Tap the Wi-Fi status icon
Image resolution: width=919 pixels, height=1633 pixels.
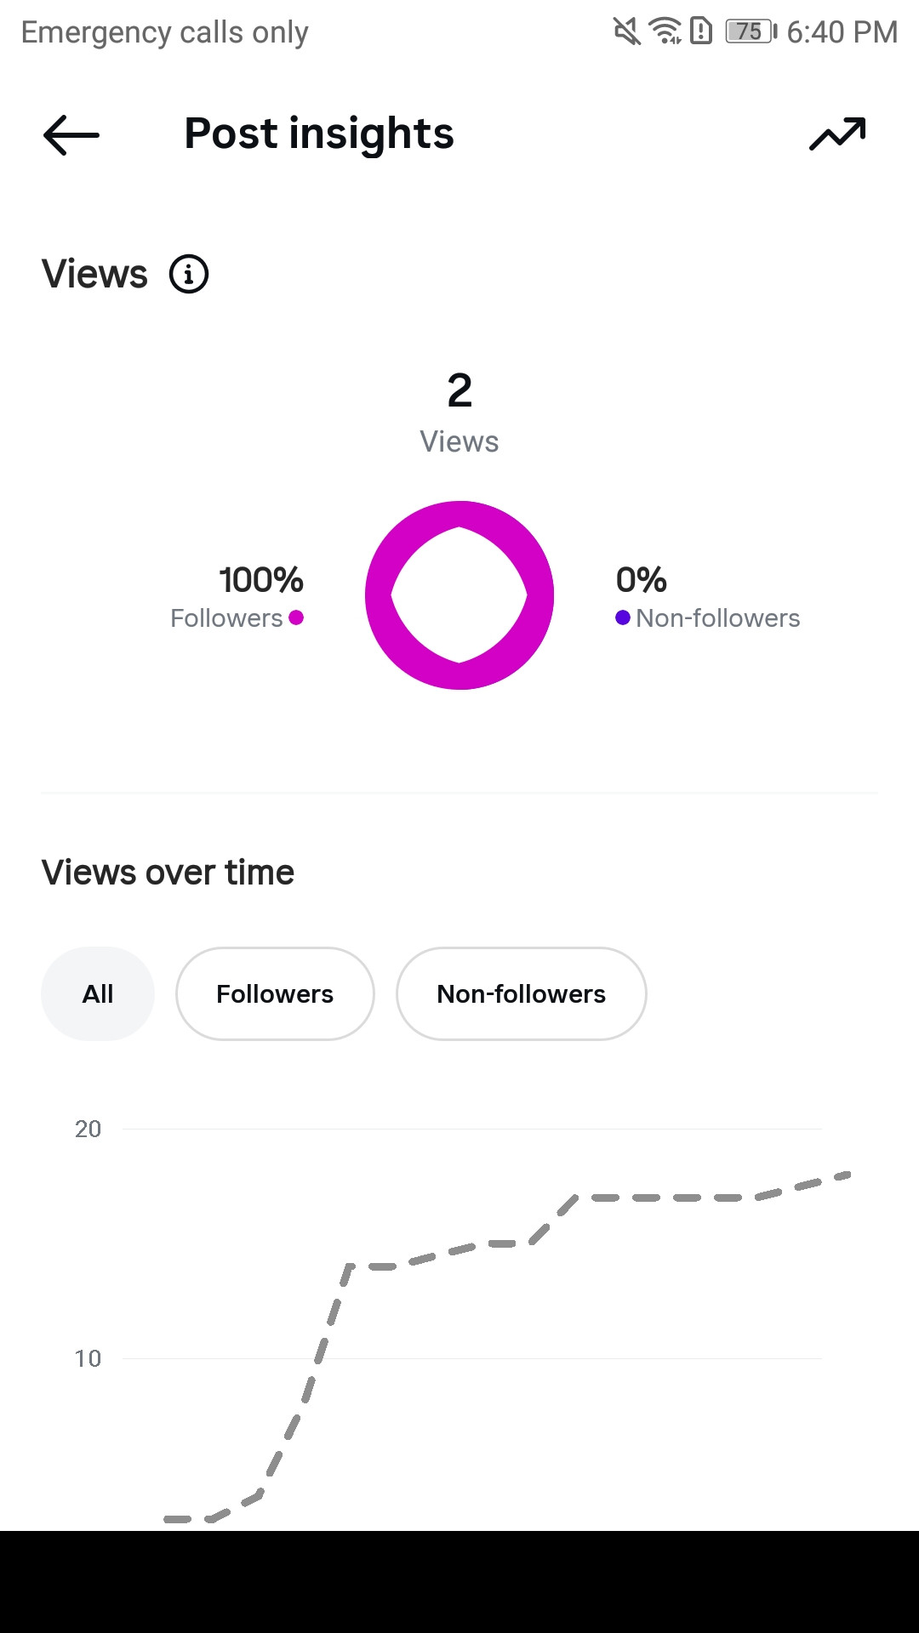click(x=665, y=31)
